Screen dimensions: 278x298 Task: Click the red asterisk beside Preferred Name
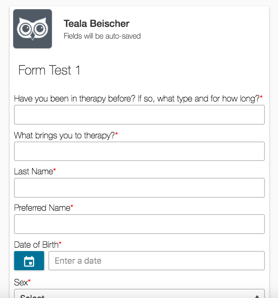click(x=72, y=206)
